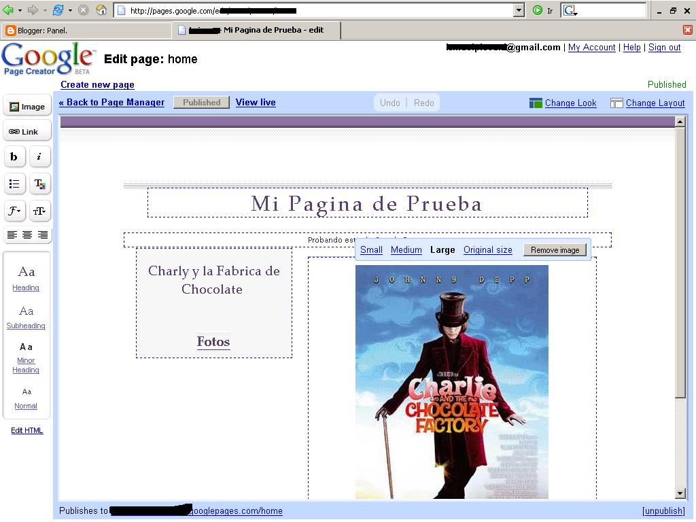Click the Undo button
Viewport: 696px width, 522px height.
point(389,103)
